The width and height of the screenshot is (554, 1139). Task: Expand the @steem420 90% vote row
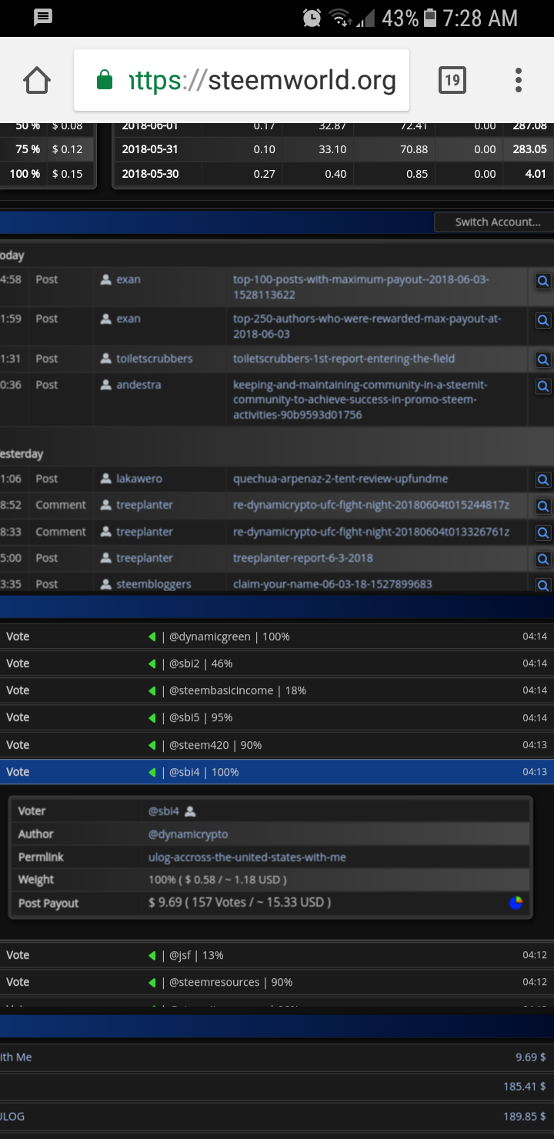pos(277,745)
